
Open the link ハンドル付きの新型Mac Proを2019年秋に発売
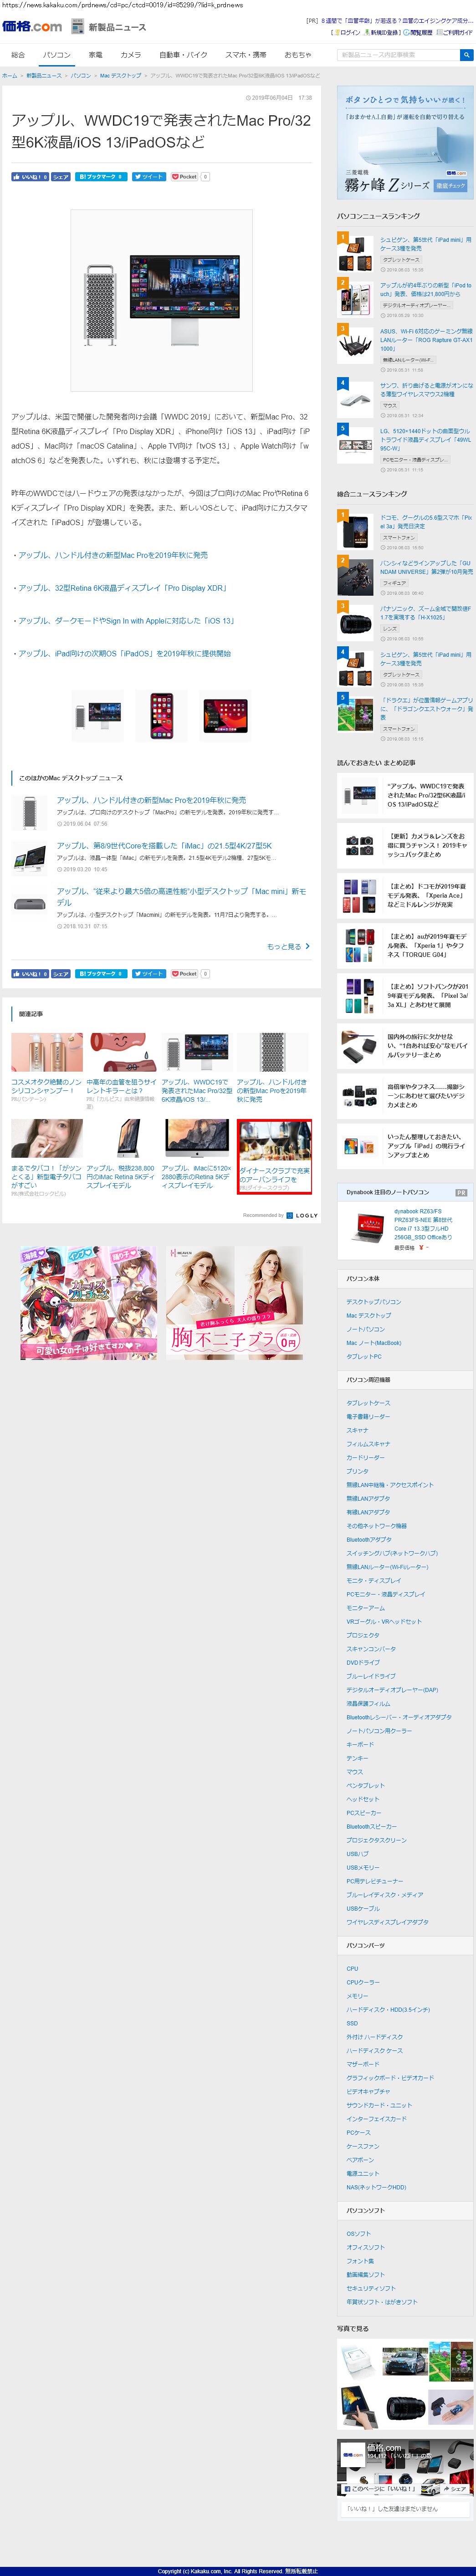[x=113, y=555]
